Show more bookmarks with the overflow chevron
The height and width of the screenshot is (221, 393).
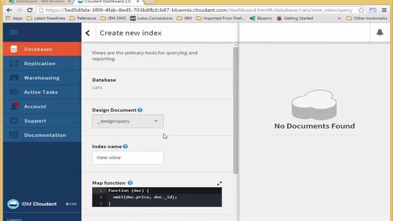coord(339,18)
